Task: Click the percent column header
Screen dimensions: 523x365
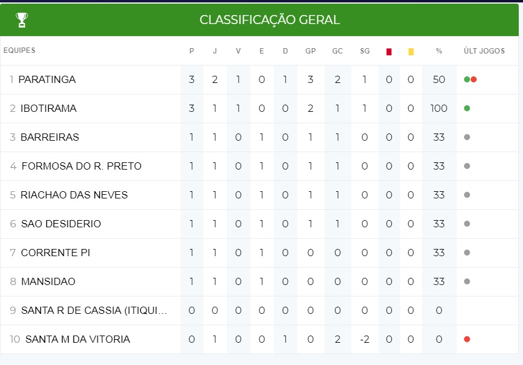Action: click(439, 51)
